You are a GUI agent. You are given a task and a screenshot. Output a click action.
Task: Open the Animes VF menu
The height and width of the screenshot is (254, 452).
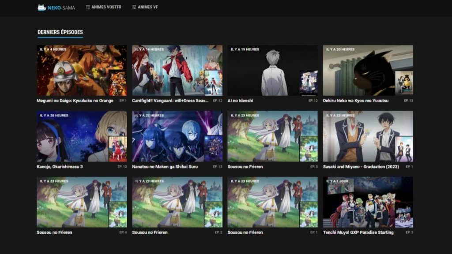(145, 7)
